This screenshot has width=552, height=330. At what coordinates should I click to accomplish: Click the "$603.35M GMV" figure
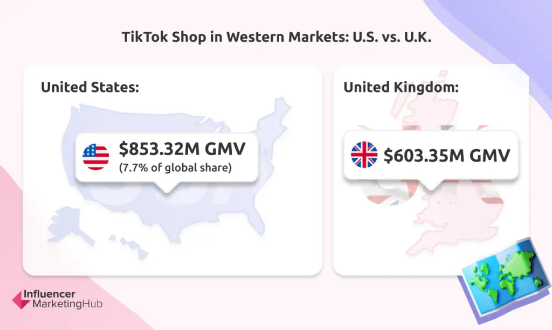[x=447, y=155]
